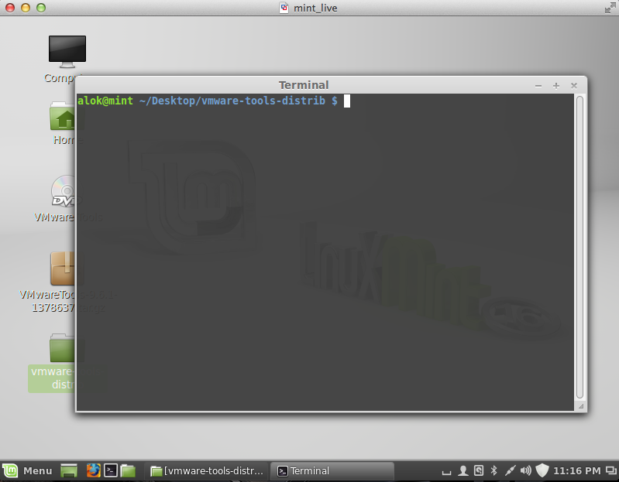Launch Firefox from the panel
Screen dimensions: 619x482
pos(94,470)
